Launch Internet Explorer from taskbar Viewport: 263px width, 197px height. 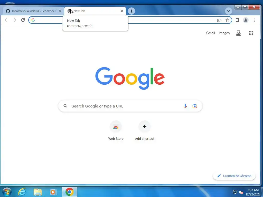click(x=22, y=192)
